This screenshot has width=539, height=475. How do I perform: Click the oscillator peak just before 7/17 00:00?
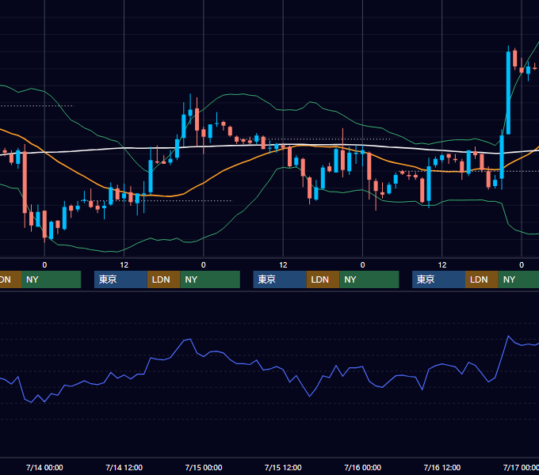508,336
